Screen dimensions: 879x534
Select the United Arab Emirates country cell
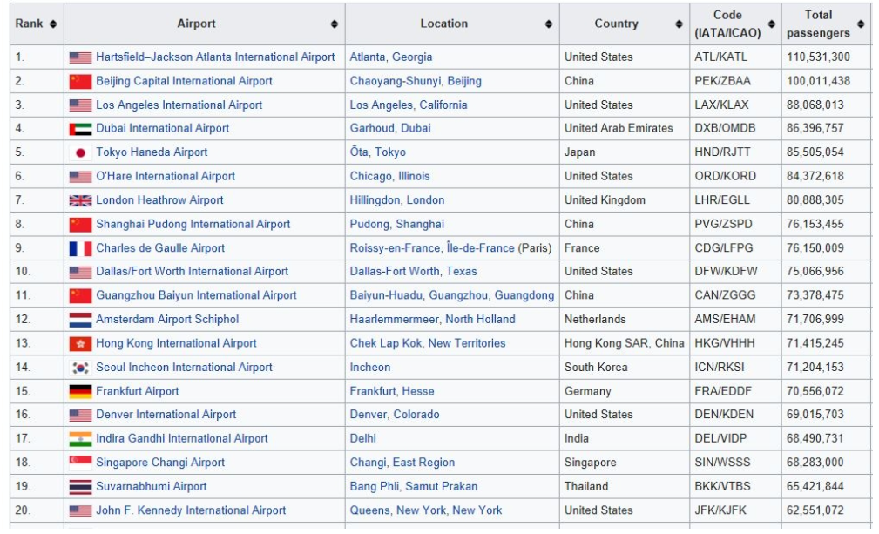point(625,128)
